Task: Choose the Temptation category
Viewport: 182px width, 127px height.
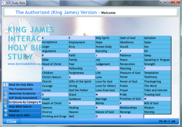Action: (157, 73)
